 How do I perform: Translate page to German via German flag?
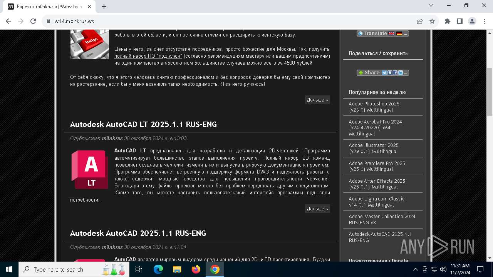coord(399,33)
